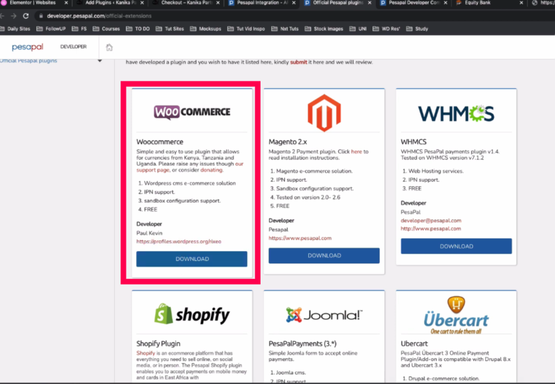Close the Pesapal Developer Community tab
Image resolution: width=555 pixels, height=384 pixels.
coord(445,3)
